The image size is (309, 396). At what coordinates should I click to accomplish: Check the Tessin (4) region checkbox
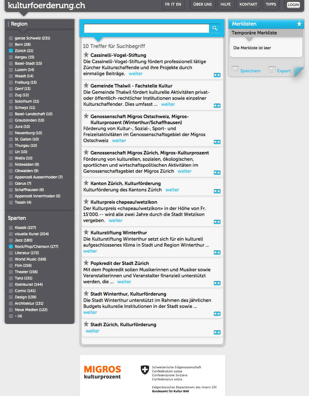(11, 202)
